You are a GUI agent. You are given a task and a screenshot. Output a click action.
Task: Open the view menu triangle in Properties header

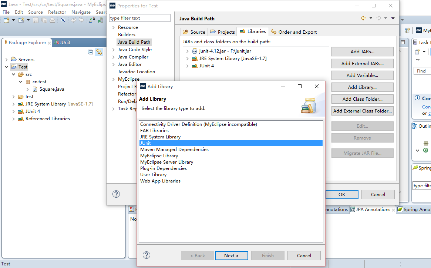393,18
